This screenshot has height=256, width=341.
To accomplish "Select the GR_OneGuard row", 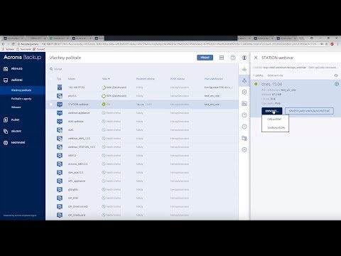I will (x=142, y=215).
